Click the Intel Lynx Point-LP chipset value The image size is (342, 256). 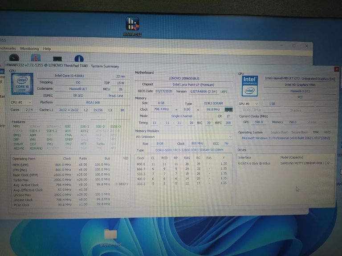click(193, 85)
